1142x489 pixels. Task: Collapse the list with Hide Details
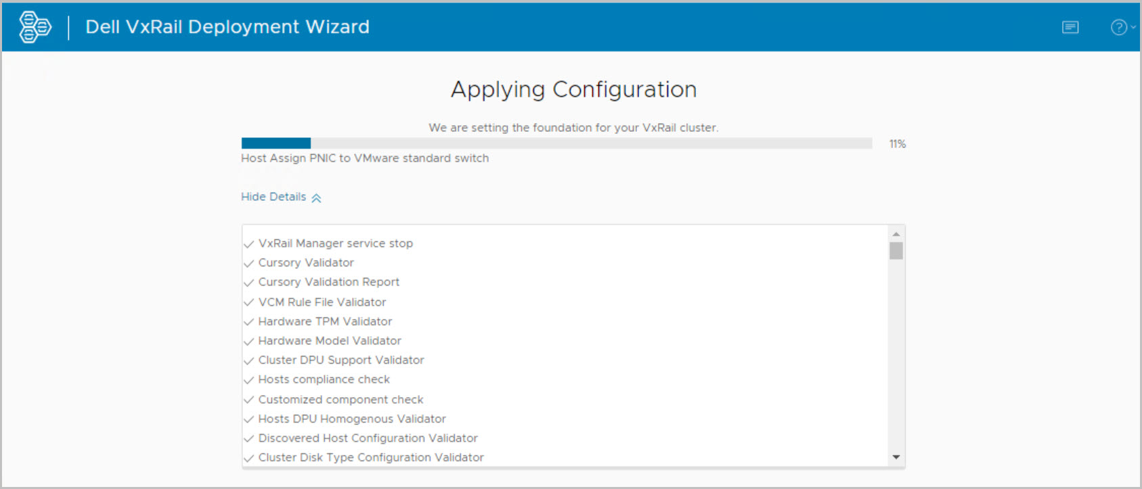273,197
